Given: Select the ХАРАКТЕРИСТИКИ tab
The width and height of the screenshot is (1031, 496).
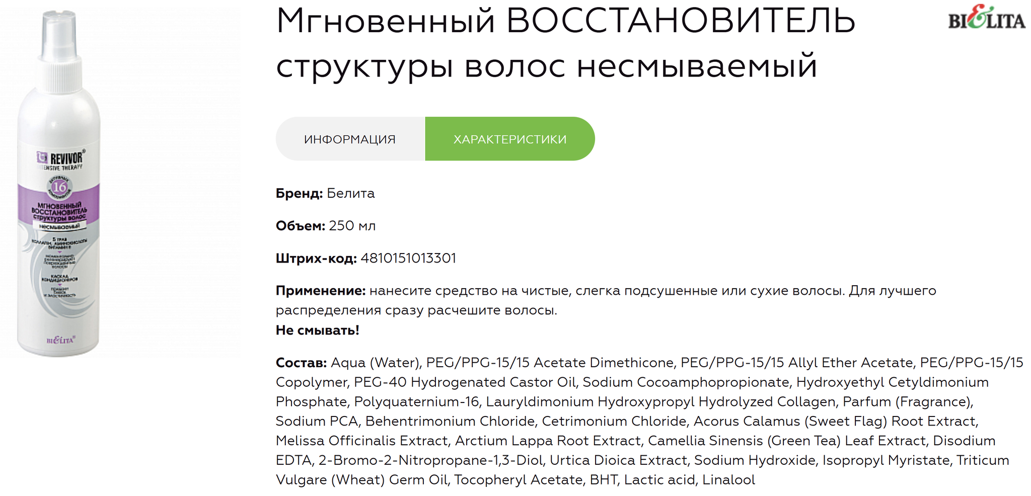Looking at the screenshot, I should tap(510, 139).
